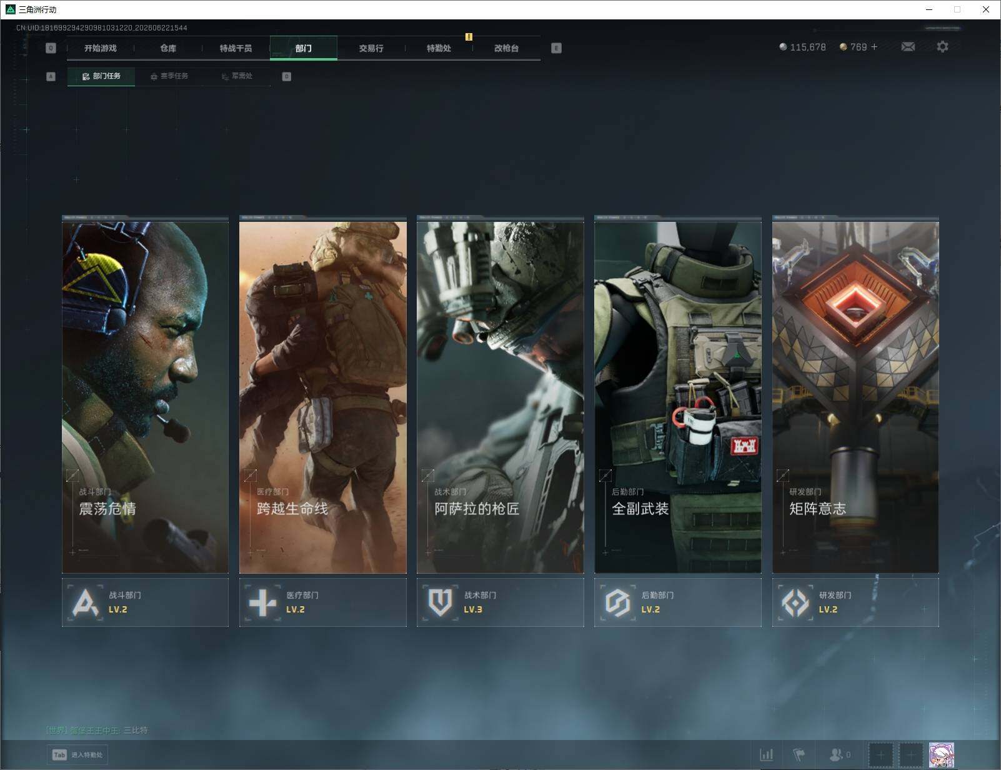Open the 军需处 sub-tab
This screenshot has width=1001, height=770.
coord(237,76)
